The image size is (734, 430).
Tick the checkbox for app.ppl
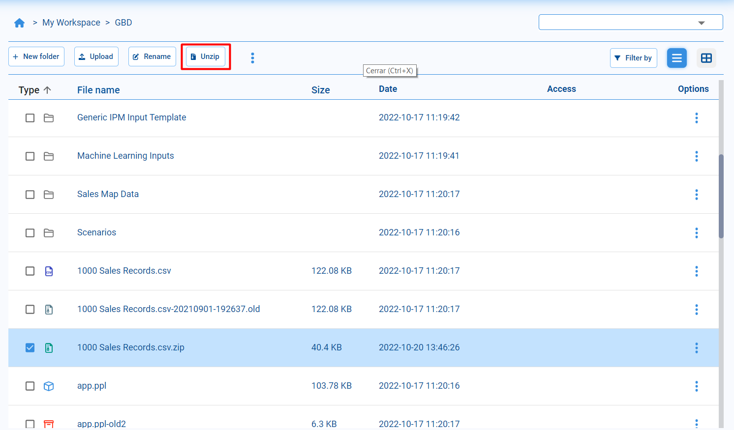[x=30, y=386]
